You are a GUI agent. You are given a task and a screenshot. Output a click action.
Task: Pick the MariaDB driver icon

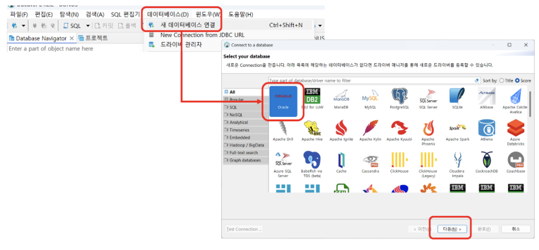pyautogui.click(x=341, y=98)
